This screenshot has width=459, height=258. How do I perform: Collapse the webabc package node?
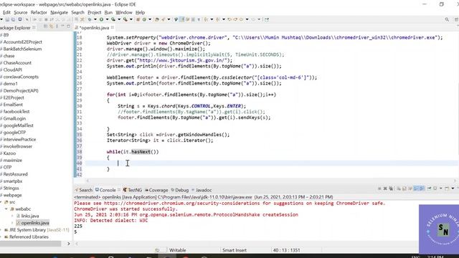click(x=6, y=209)
